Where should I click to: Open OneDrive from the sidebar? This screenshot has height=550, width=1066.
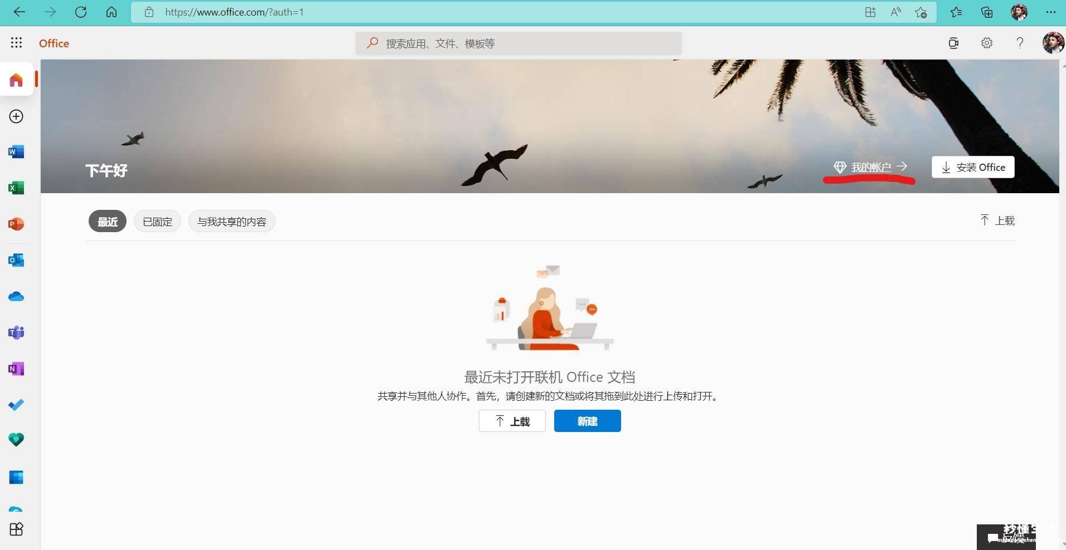coord(16,296)
